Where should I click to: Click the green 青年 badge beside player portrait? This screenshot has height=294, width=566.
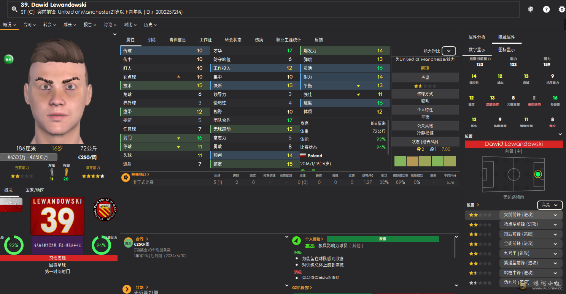(x=8, y=59)
